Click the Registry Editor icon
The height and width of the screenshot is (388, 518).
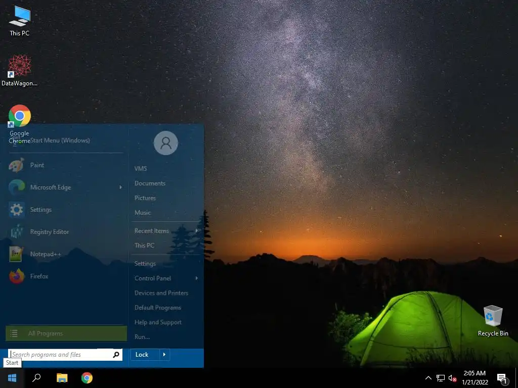point(17,231)
